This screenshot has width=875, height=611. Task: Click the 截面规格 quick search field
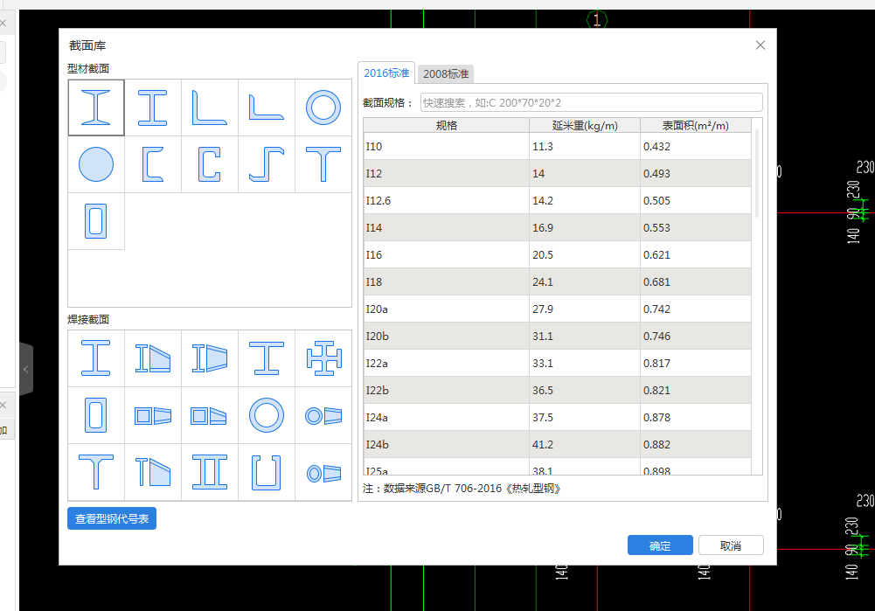pyautogui.click(x=592, y=102)
